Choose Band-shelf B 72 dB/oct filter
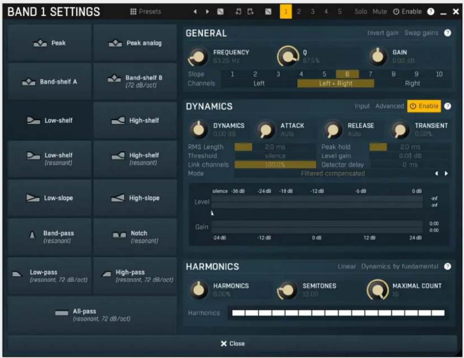The width and height of the screenshot is (464, 358). [135, 81]
